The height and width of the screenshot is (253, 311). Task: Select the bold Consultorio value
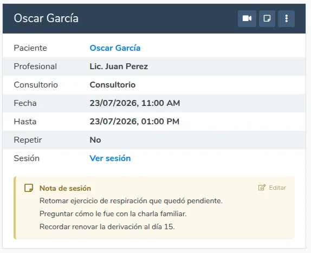(113, 85)
